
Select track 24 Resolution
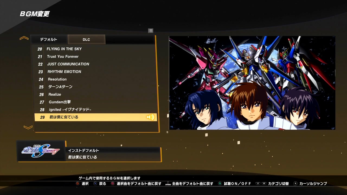click(94, 79)
